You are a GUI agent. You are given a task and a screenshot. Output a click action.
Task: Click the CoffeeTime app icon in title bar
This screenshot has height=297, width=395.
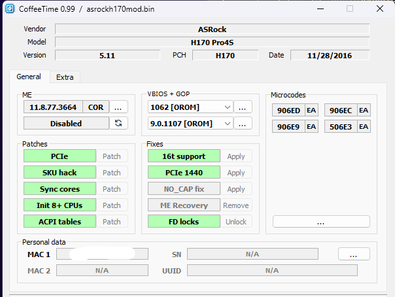pos(10,9)
